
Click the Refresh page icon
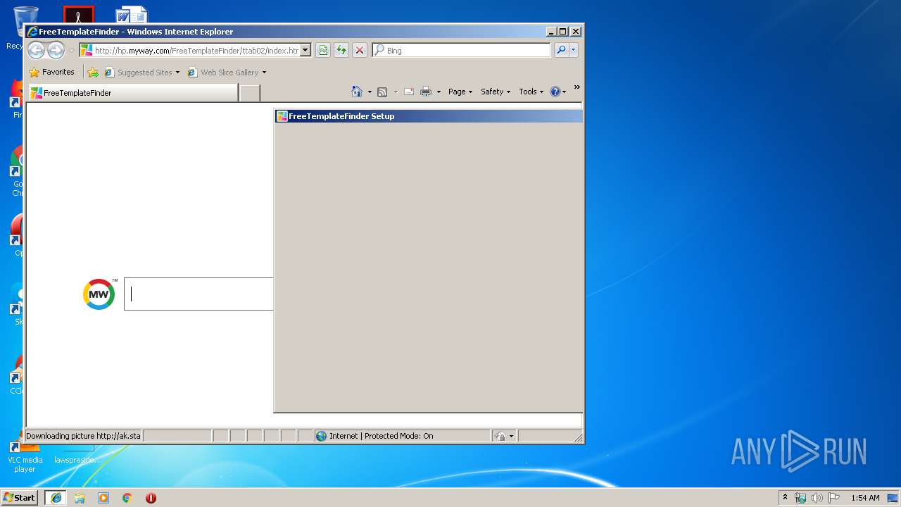[341, 50]
